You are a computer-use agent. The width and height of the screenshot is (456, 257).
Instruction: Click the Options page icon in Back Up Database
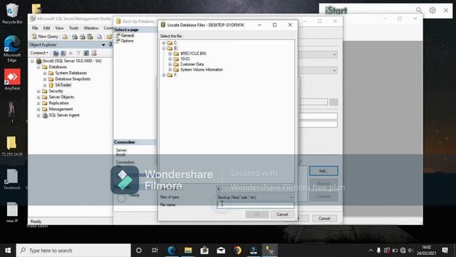[118, 41]
